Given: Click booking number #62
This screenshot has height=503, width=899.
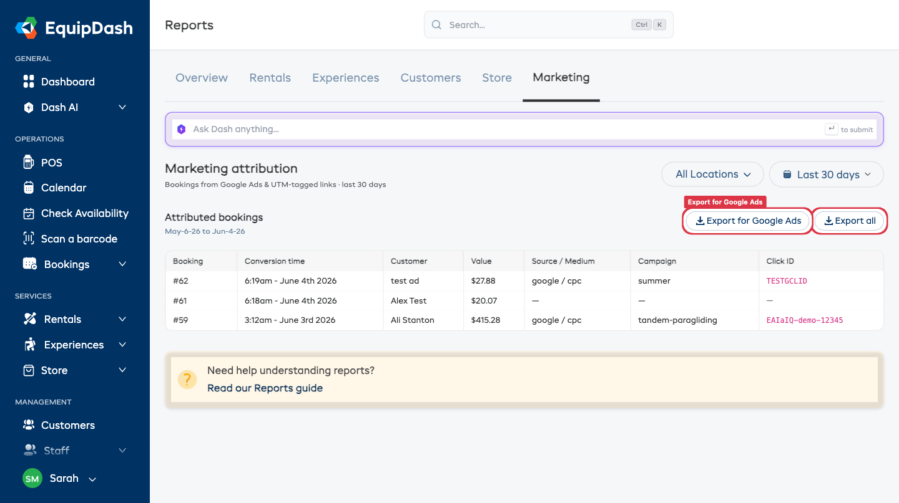Looking at the screenshot, I should tap(180, 281).
